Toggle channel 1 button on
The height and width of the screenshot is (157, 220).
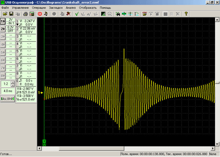3,22
